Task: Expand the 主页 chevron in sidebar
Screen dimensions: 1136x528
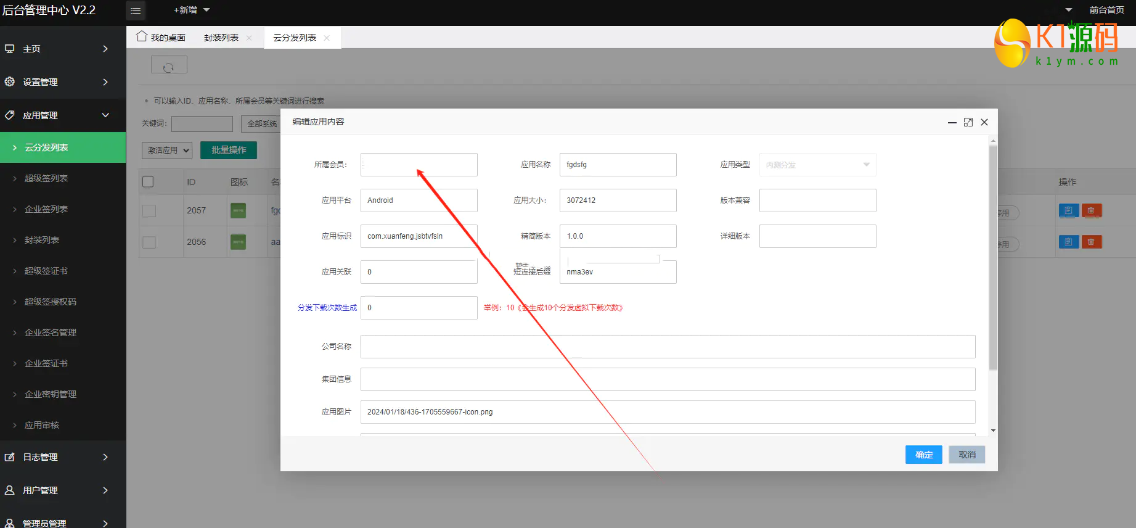Action: pyautogui.click(x=105, y=49)
